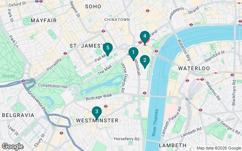Screen dimensions: 242x151
Task: Click the Underground station icon on Piccadilly
Action: pos(65,54)
